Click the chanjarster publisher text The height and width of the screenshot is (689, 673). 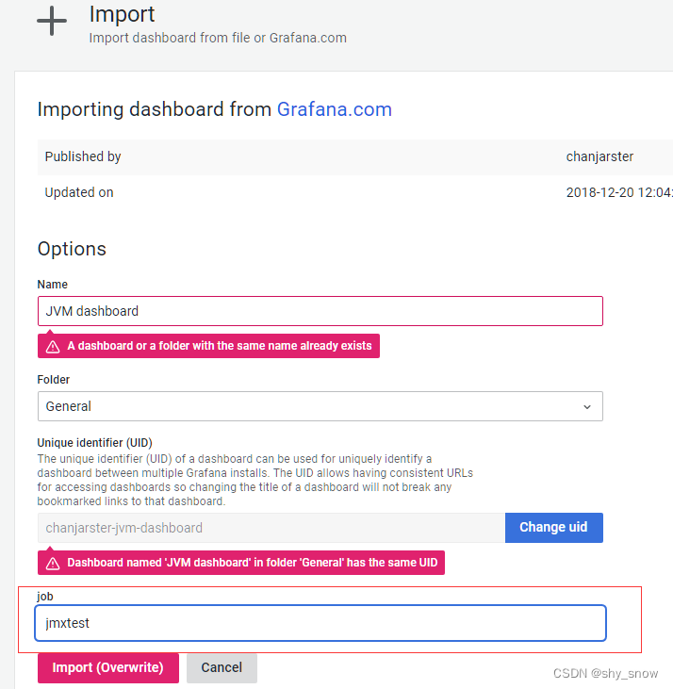[x=599, y=156]
